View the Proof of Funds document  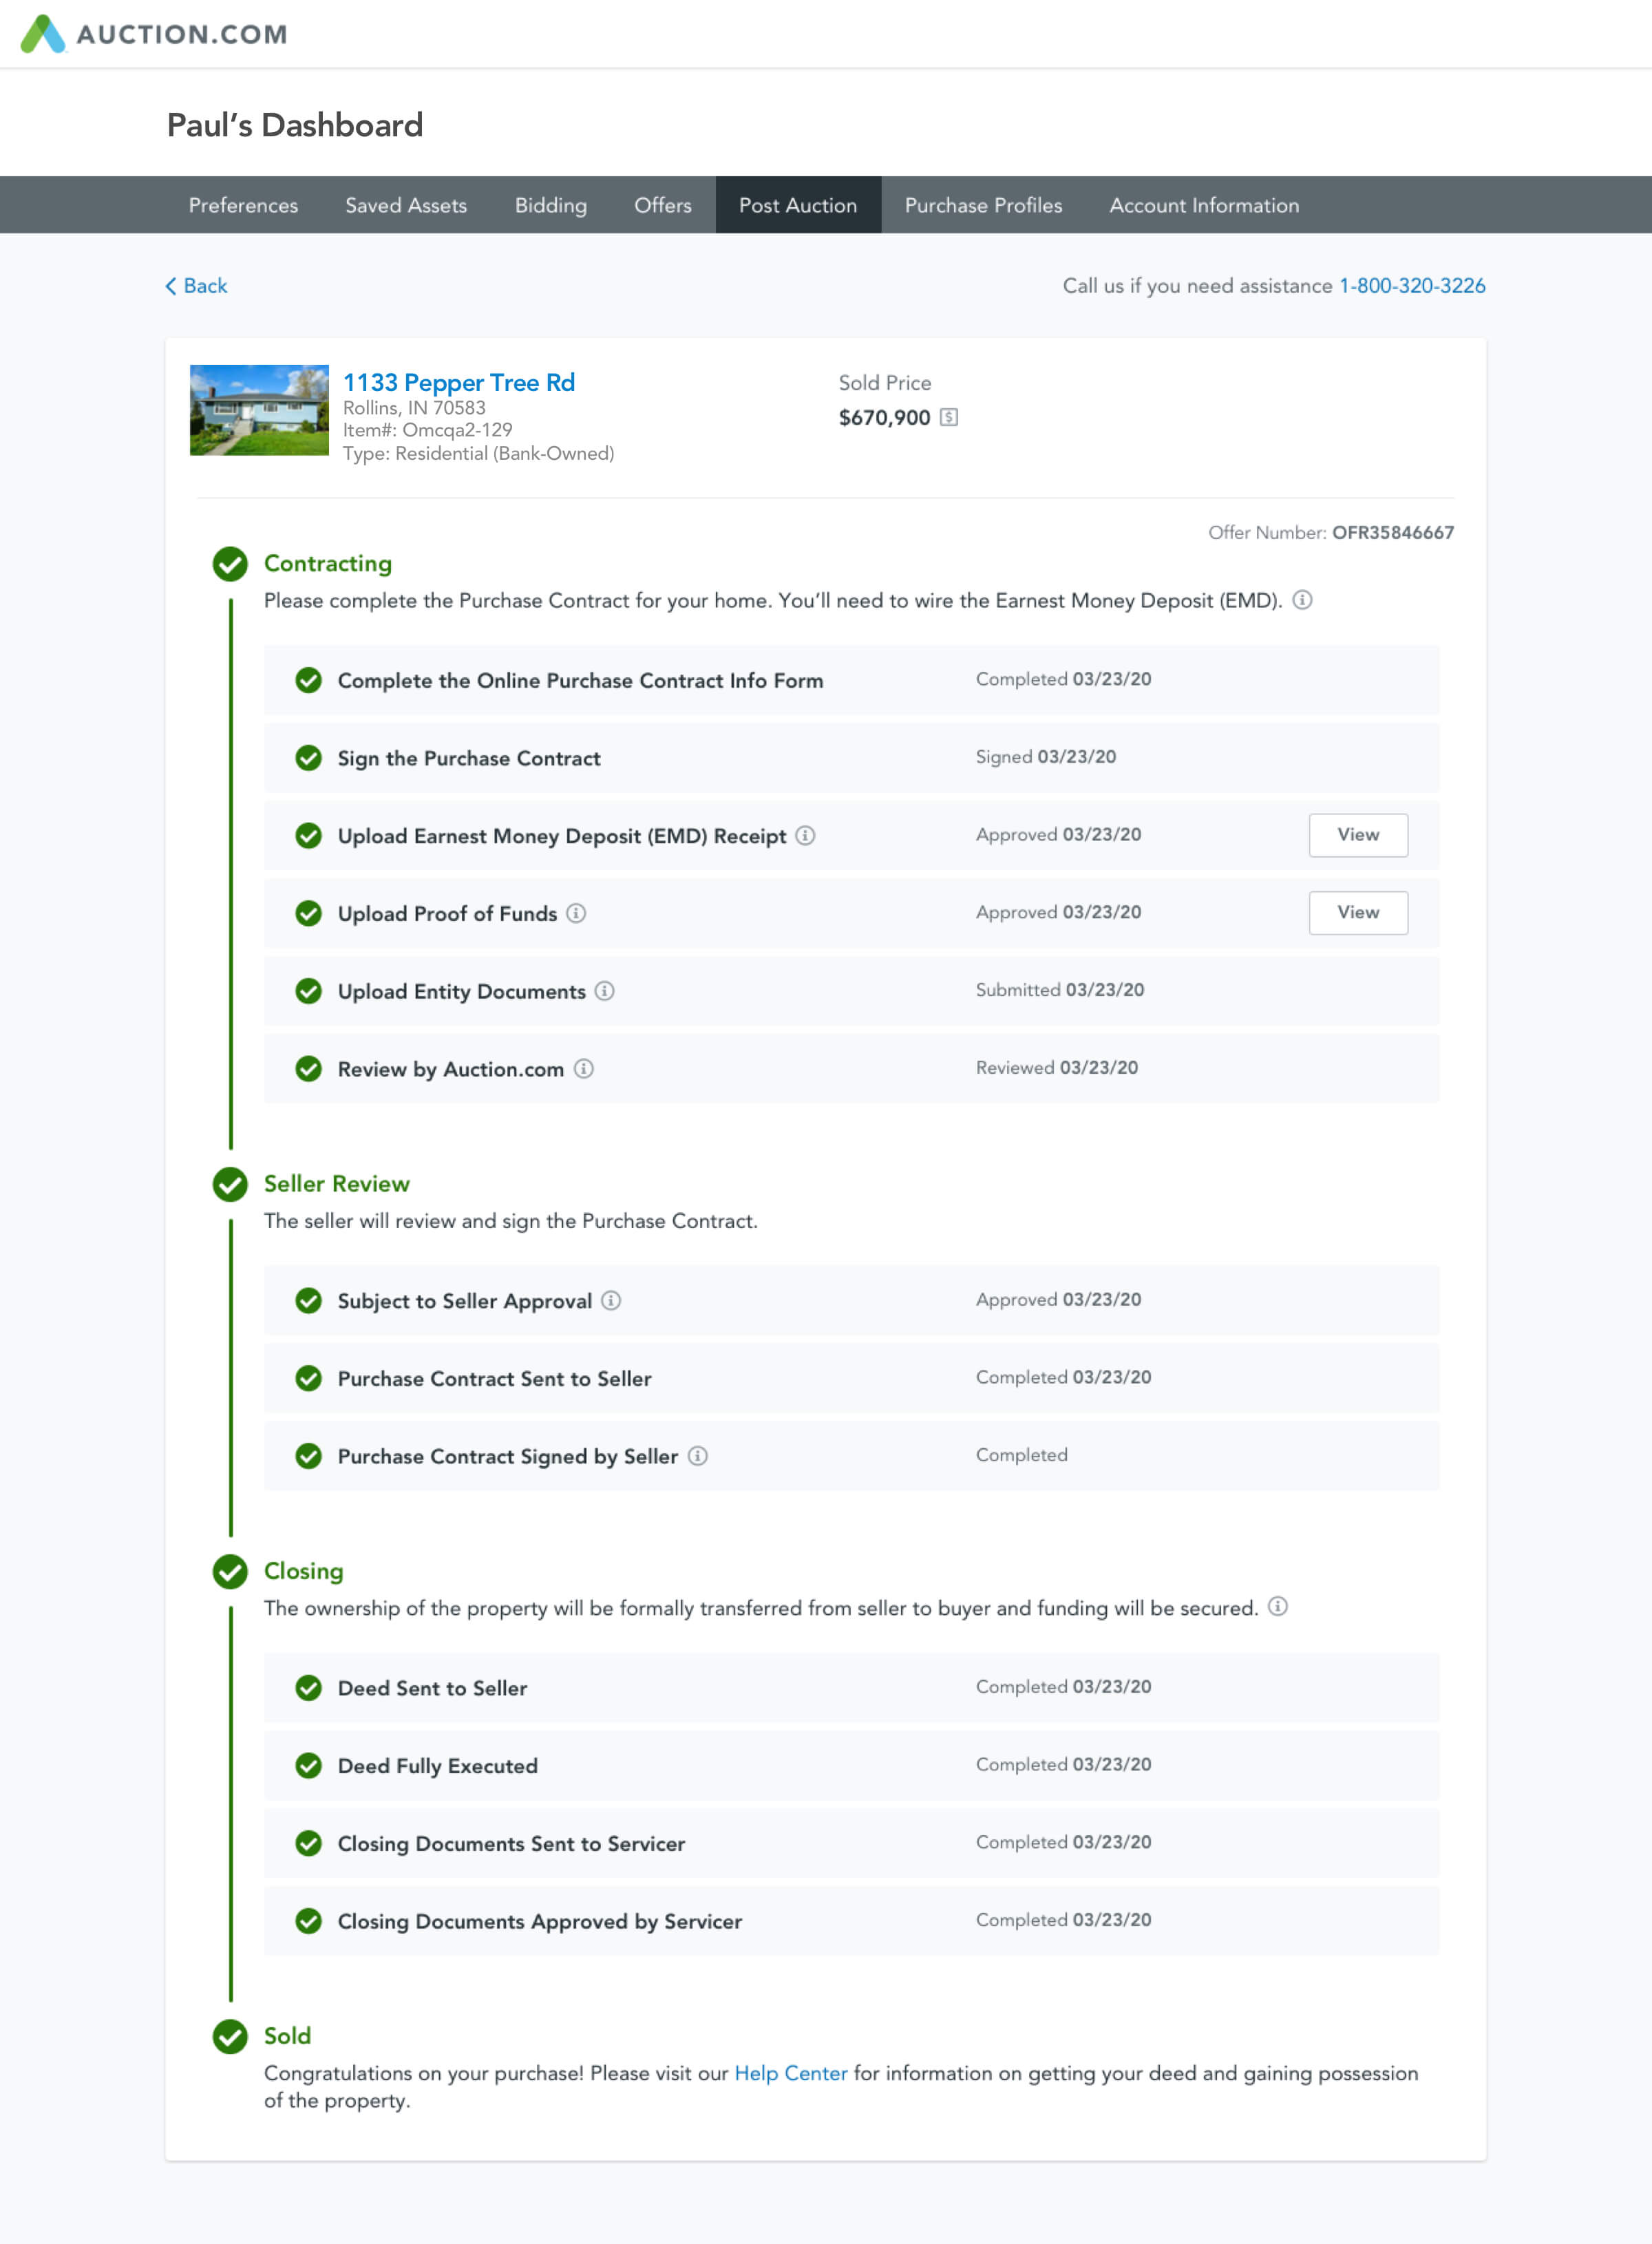[x=1358, y=913]
